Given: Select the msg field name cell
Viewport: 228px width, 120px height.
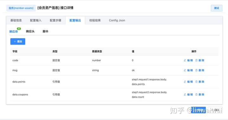Looking at the screenshot, I should coord(15,70).
